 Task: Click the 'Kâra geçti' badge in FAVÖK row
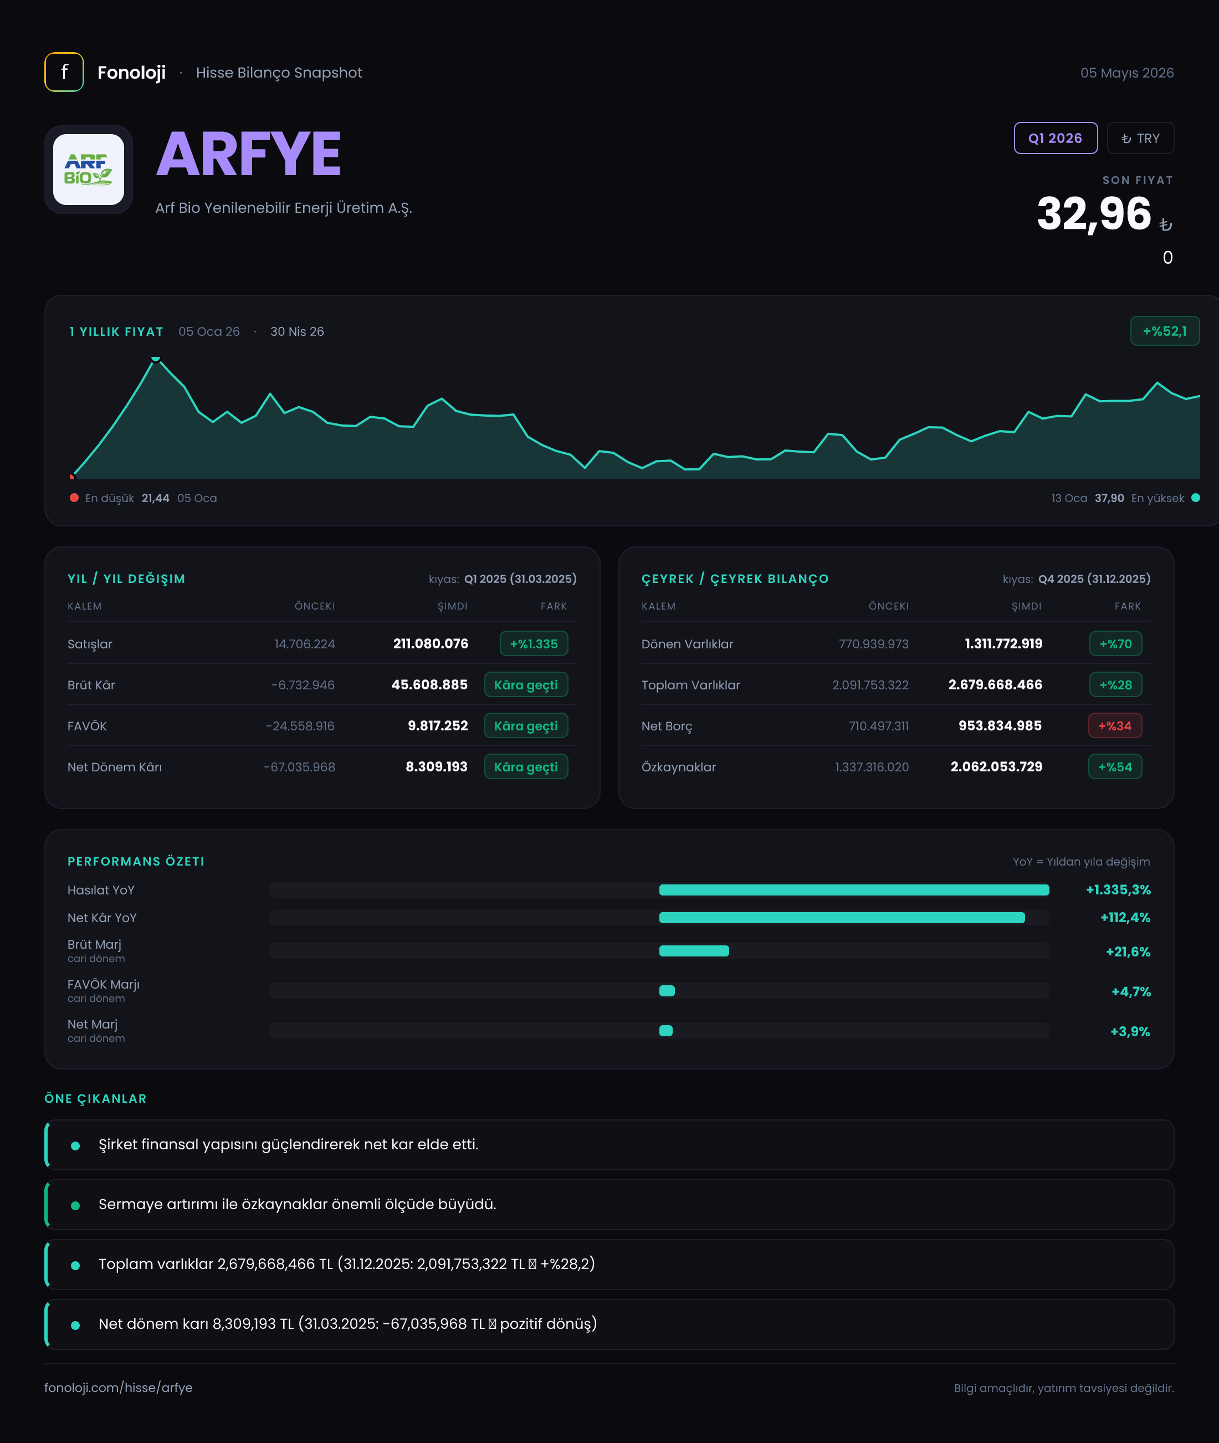(x=526, y=725)
